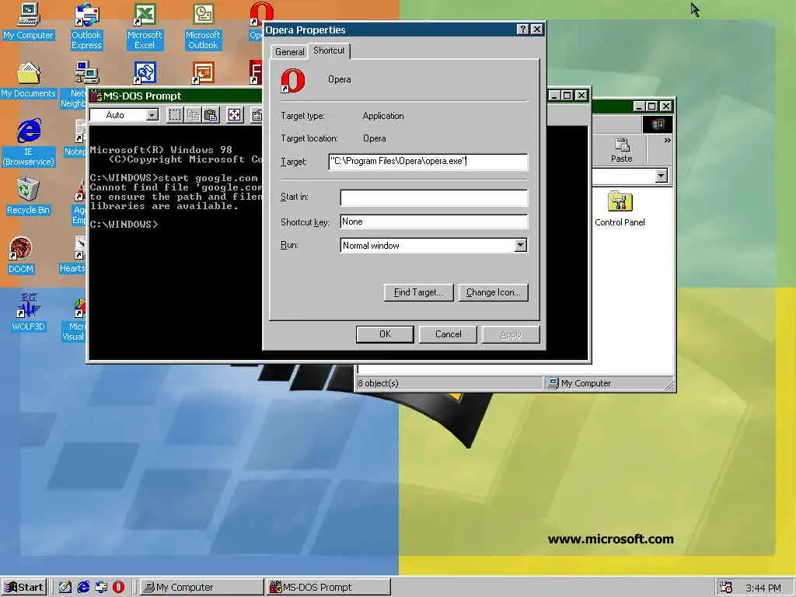796x597 pixels.
Task: Open the Auto font size dropdown in MS-DOS
Action: [152, 115]
